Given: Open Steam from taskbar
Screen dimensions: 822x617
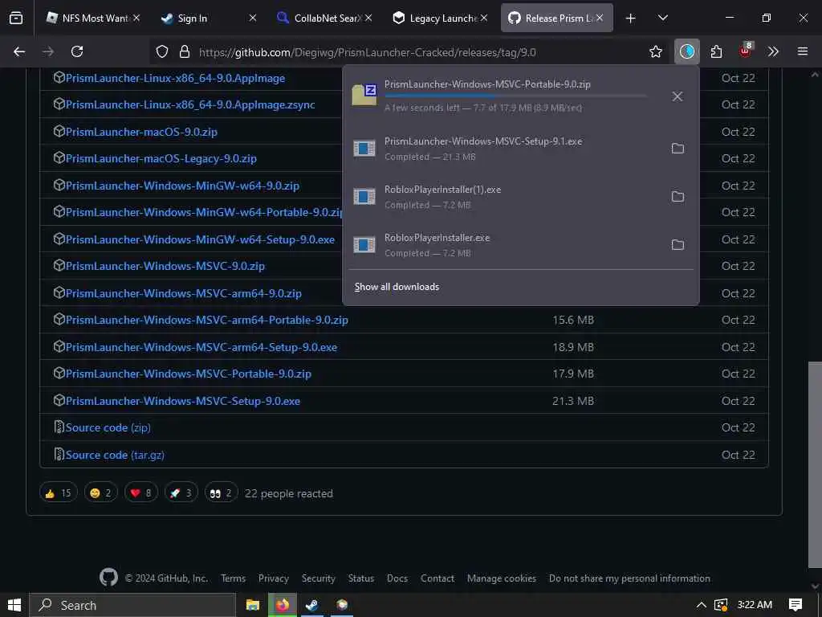Looking at the screenshot, I should [312, 605].
